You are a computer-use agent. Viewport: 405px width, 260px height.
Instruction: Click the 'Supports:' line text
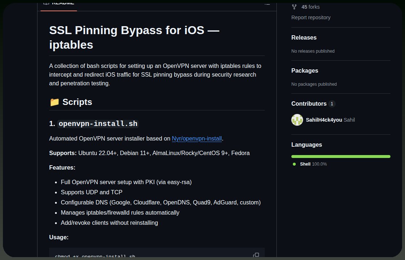(149, 153)
